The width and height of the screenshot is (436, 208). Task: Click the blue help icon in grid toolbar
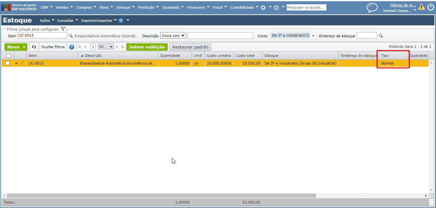point(72,47)
